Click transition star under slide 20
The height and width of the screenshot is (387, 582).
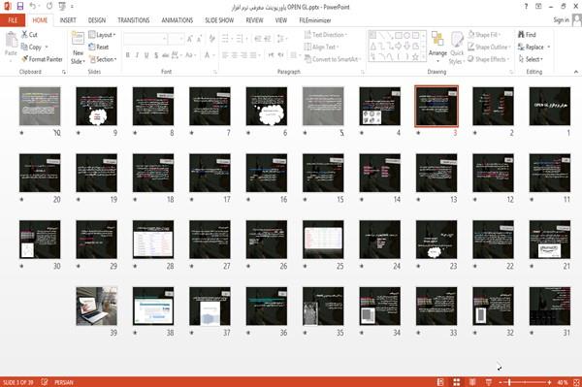[x=22, y=200]
